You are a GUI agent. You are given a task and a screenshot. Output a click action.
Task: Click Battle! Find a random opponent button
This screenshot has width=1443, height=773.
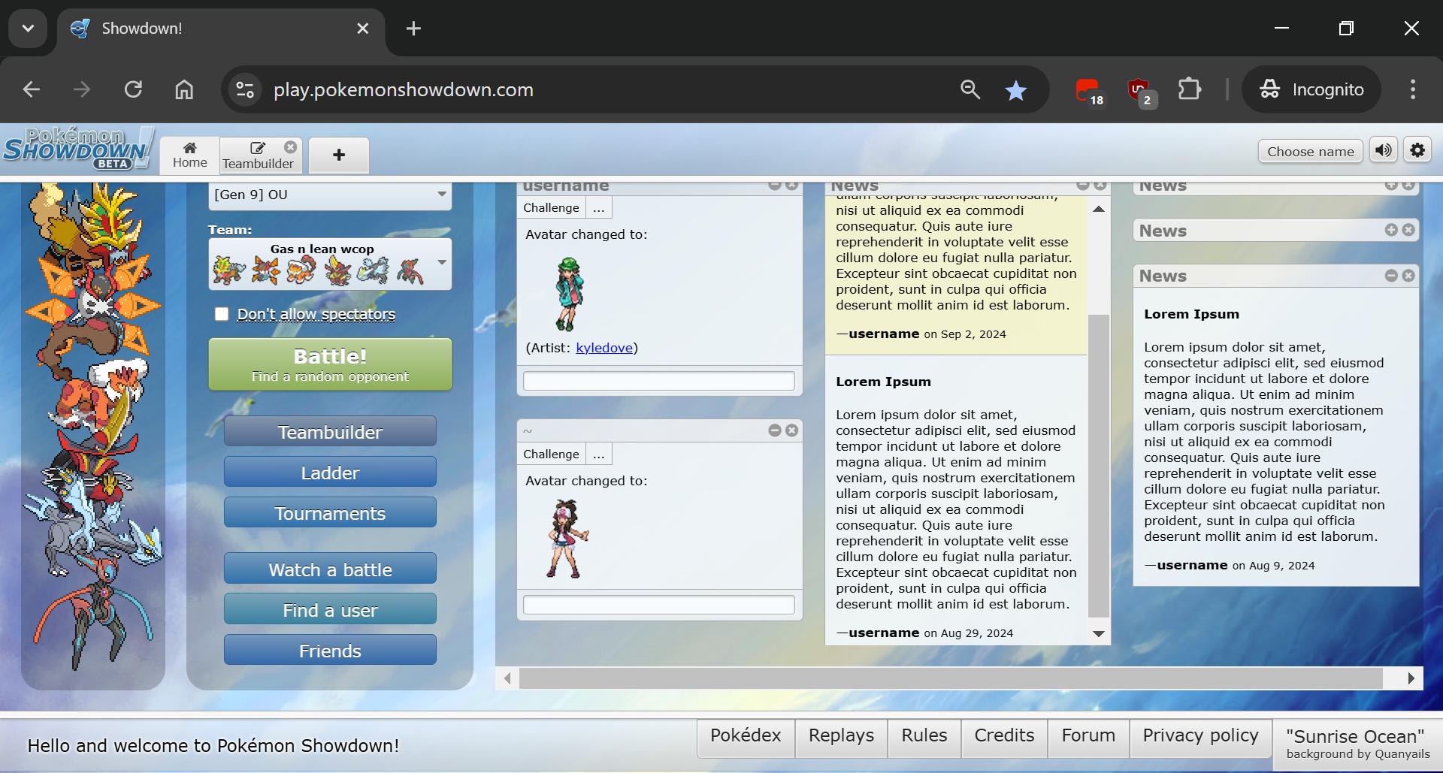click(330, 364)
